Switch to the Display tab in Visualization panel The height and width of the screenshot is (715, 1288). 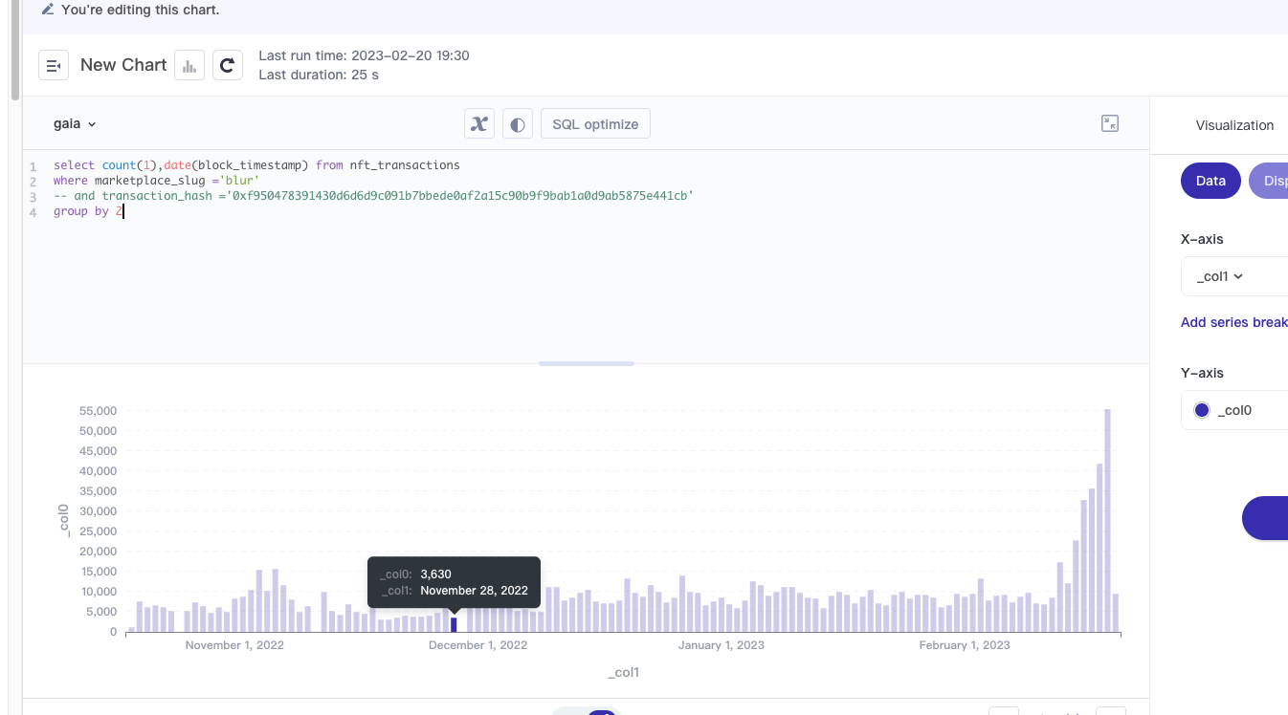click(1277, 181)
